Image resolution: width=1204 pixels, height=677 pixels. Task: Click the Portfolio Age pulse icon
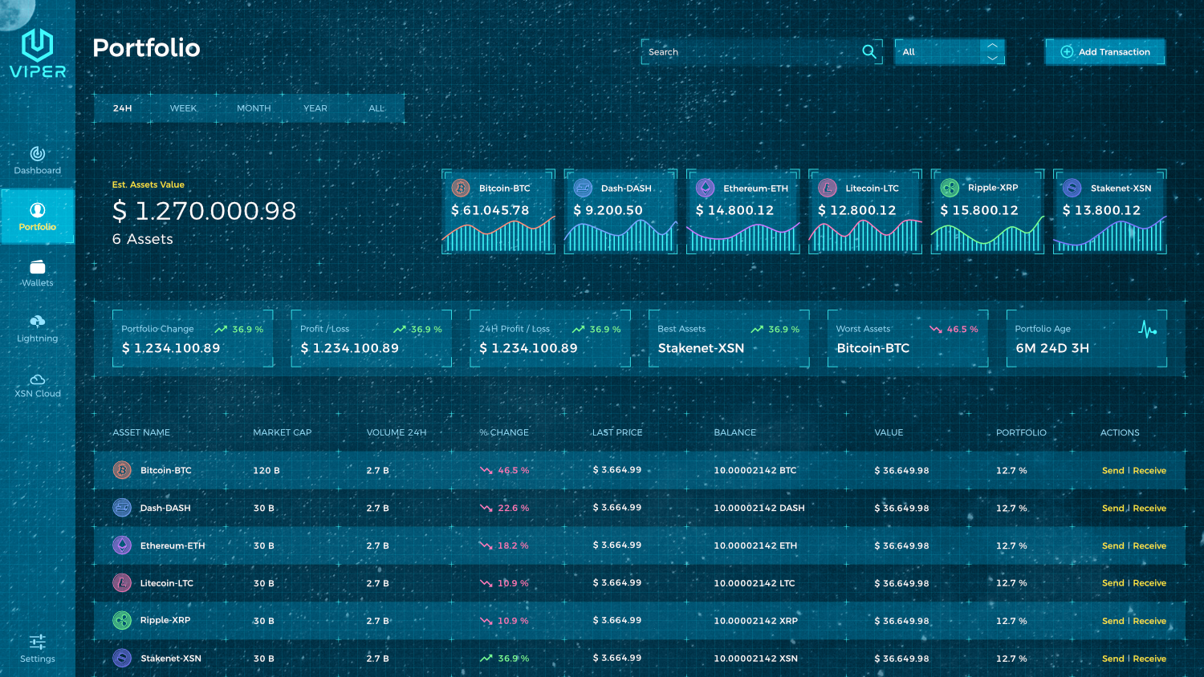(x=1148, y=329)
